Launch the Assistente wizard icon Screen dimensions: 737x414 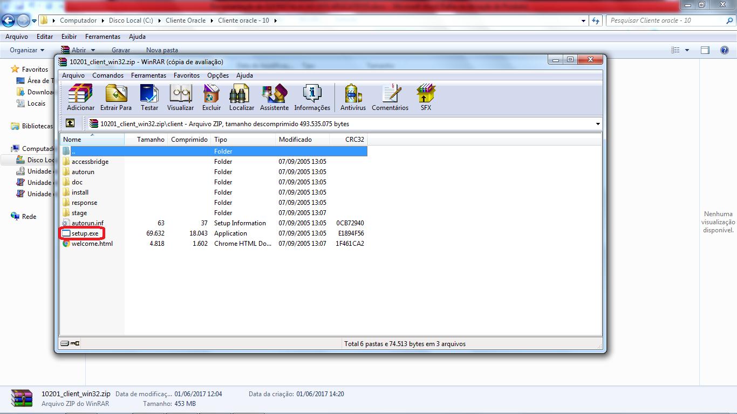(x=274, y=98)
